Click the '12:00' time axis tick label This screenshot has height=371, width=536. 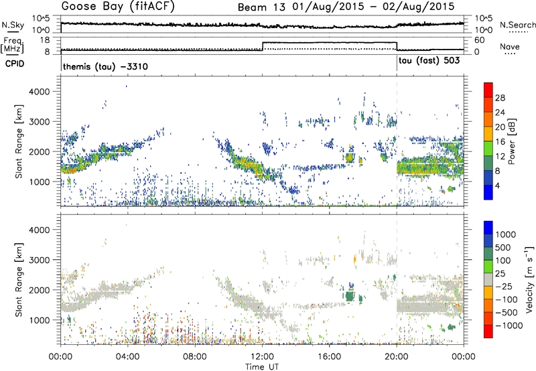tap(262, 357)
